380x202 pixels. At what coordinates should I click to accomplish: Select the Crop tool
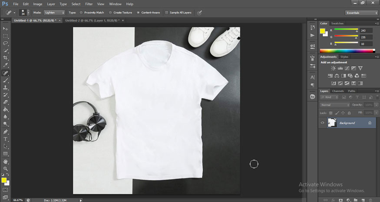coord(6,58)
